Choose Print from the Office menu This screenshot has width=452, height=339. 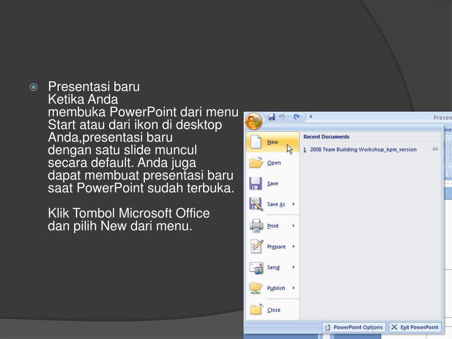click(x=273, y=226)
